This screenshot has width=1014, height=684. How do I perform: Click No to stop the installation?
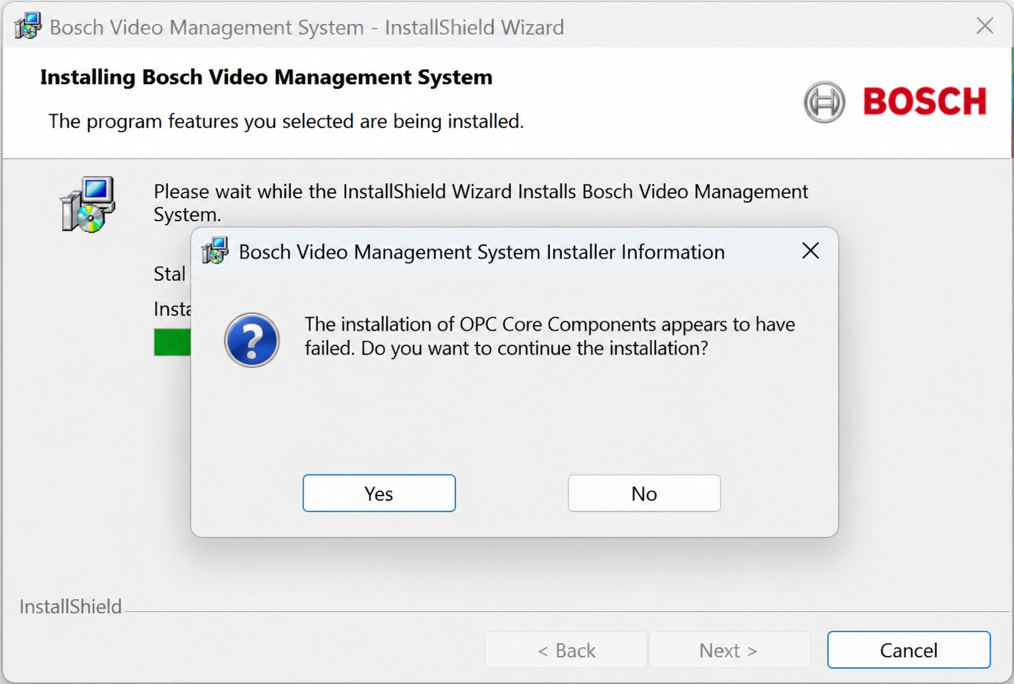click(644, 493)
